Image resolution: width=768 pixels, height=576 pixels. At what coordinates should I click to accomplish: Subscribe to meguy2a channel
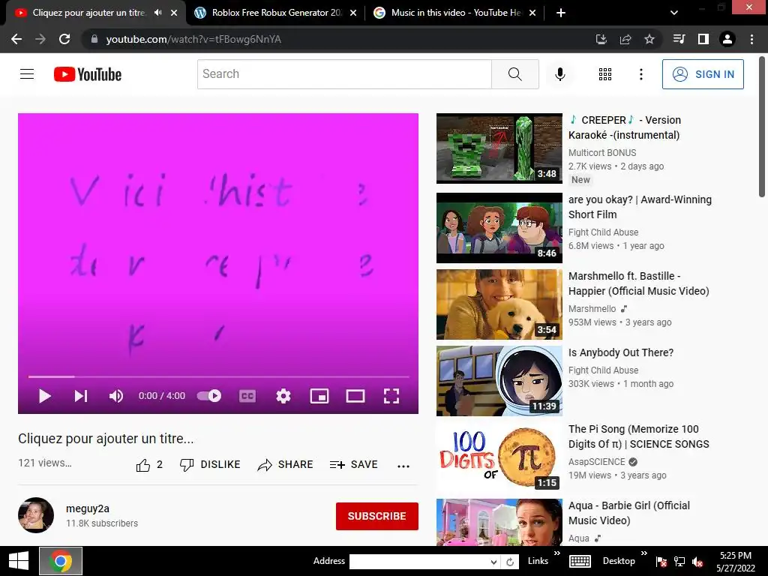click(376, 516)
